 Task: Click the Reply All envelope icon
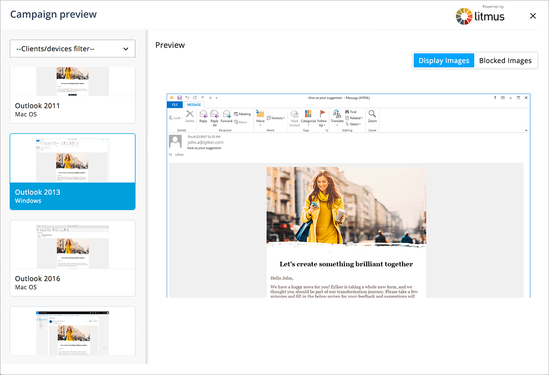point(215,114)
